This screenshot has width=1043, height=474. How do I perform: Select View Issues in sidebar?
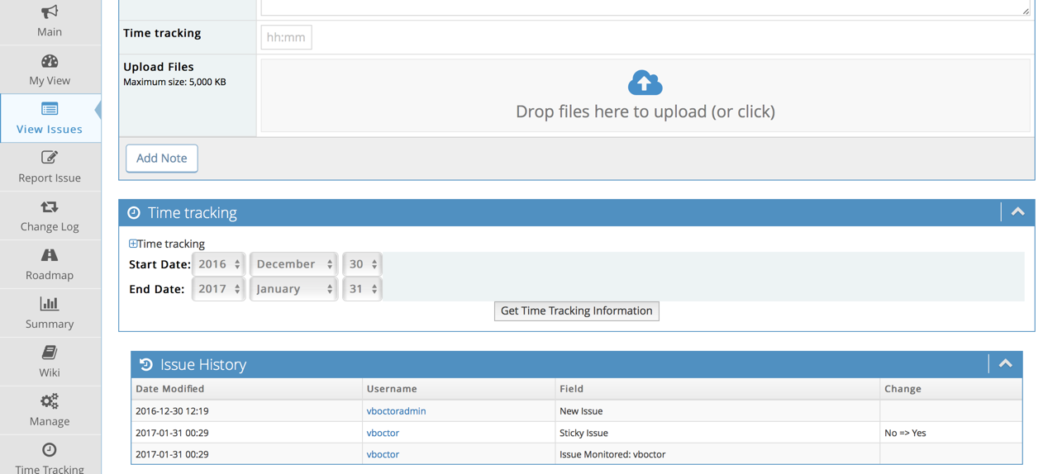[50, 118]
